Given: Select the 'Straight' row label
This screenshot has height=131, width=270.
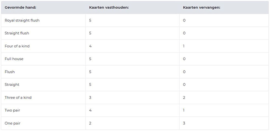Looking at the screenshot, I should 12,85.
